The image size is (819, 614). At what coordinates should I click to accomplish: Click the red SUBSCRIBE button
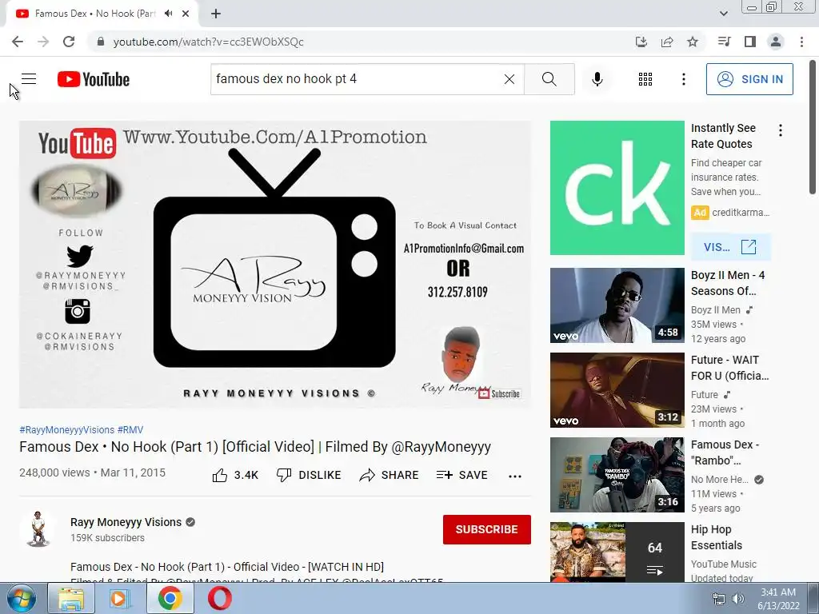(487, 529)
